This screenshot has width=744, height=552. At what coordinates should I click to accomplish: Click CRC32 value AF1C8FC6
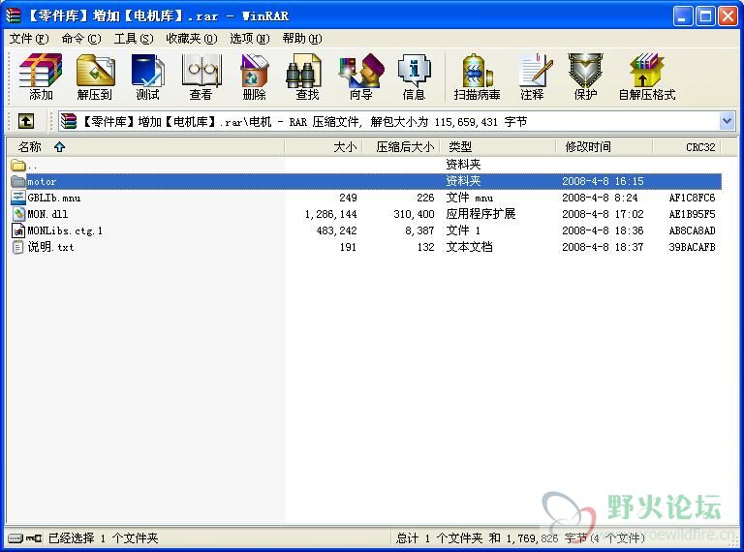pos(692,198)
